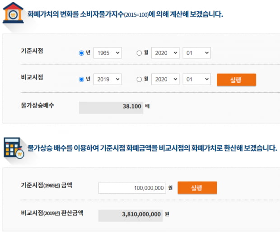Image resolution: width=280 pixels, height=232 pixels.
Task: Click the 38.100 물가상승배수 result box
Action: coord(111,108)
